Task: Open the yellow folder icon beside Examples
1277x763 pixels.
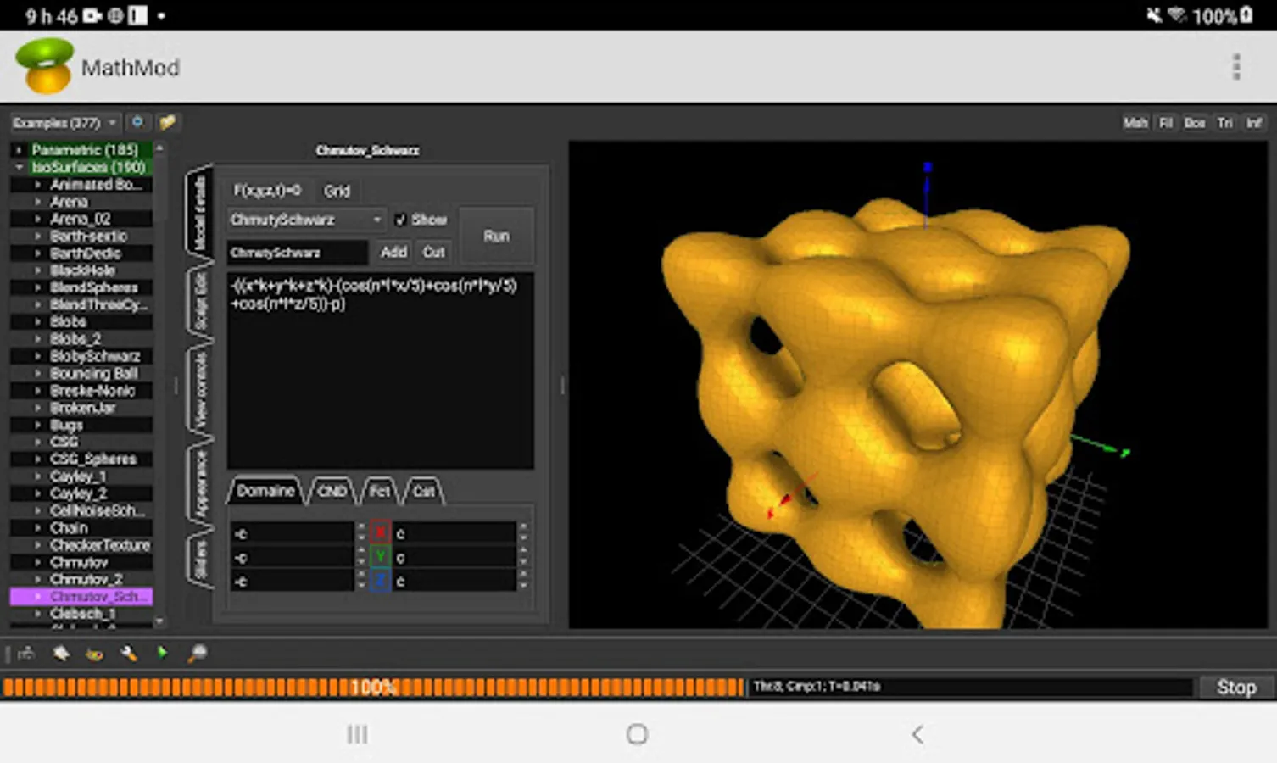Action: 167,123
